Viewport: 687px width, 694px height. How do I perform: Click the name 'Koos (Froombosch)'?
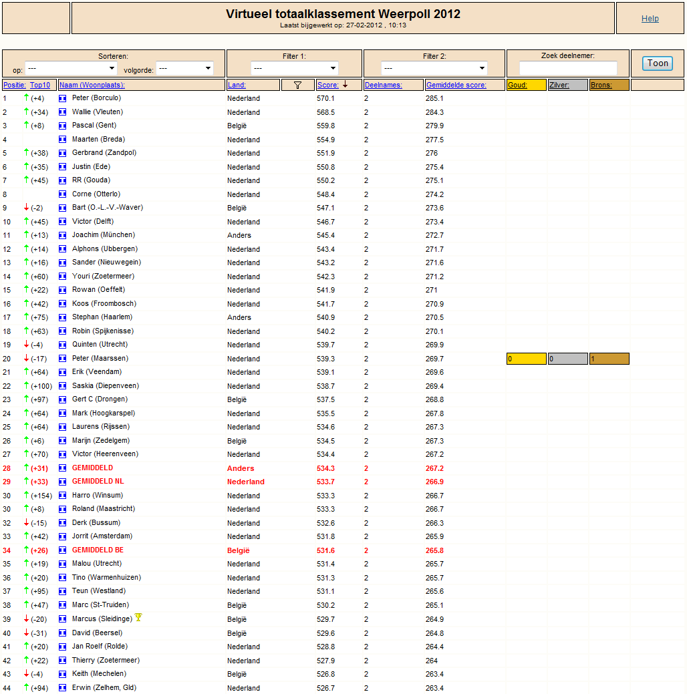coord(104,304)
